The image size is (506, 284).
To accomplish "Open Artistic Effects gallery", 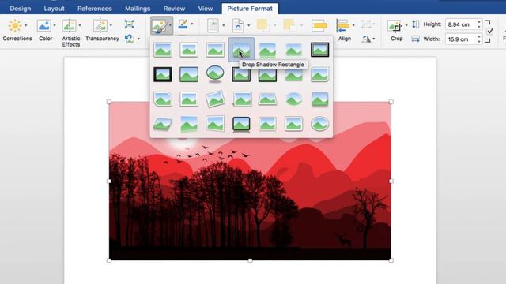I will pos(69,26).
